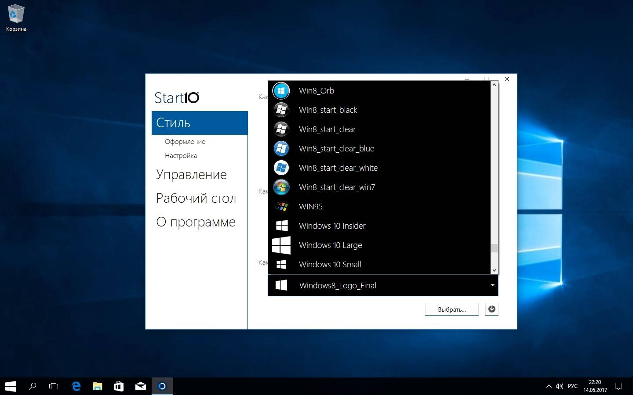This screenshot has width=633, height=395.
Task: Click the Windows8_Logo_Final logo icon
Action: click(x=281, y=285)
